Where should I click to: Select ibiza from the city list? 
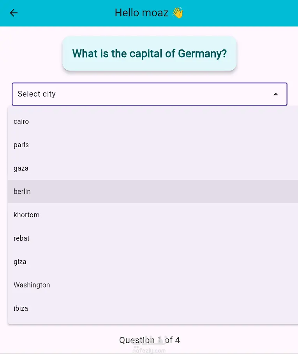point(21,308)
